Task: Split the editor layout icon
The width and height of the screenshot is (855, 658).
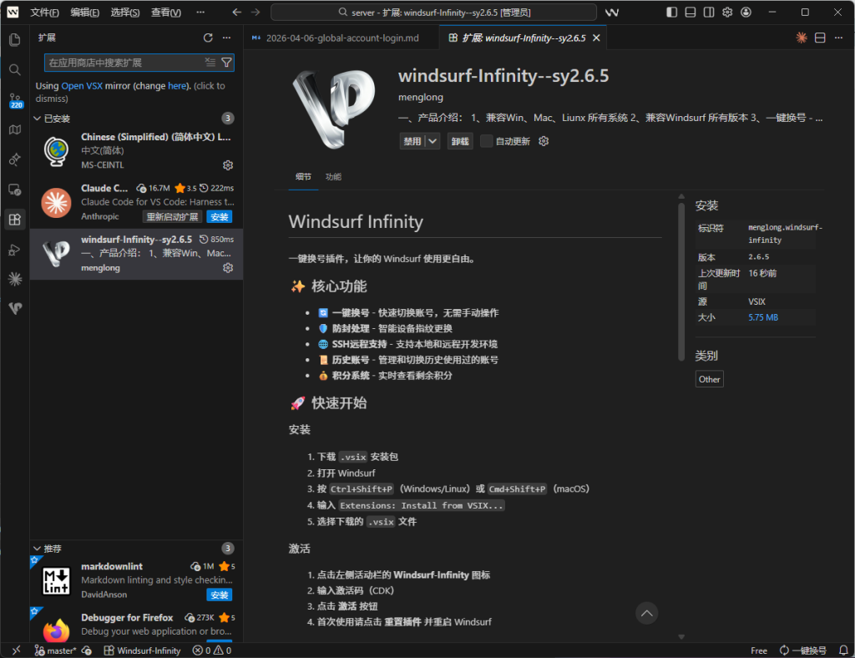Action: (820, 38)
